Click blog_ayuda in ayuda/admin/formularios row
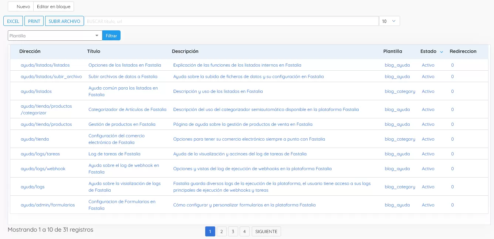The width and height of the screenshot is (494, 239). pyautogui.click(x=397, y=205)
